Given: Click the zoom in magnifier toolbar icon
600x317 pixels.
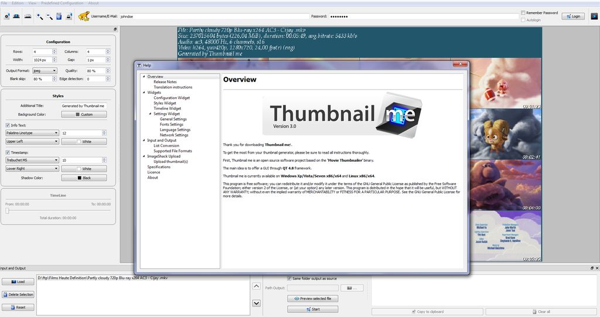Looking at the screenshot, I should (x=39, y=16).
